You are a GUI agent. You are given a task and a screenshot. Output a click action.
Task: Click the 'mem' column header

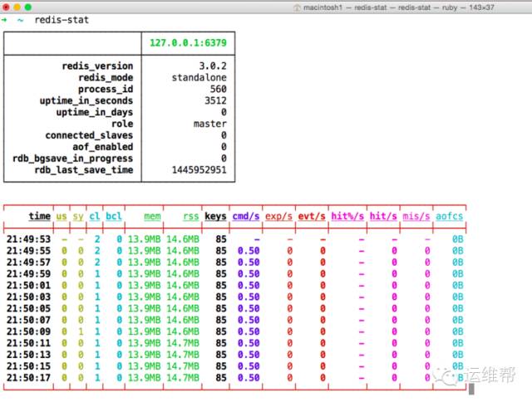tap(152, 216)
